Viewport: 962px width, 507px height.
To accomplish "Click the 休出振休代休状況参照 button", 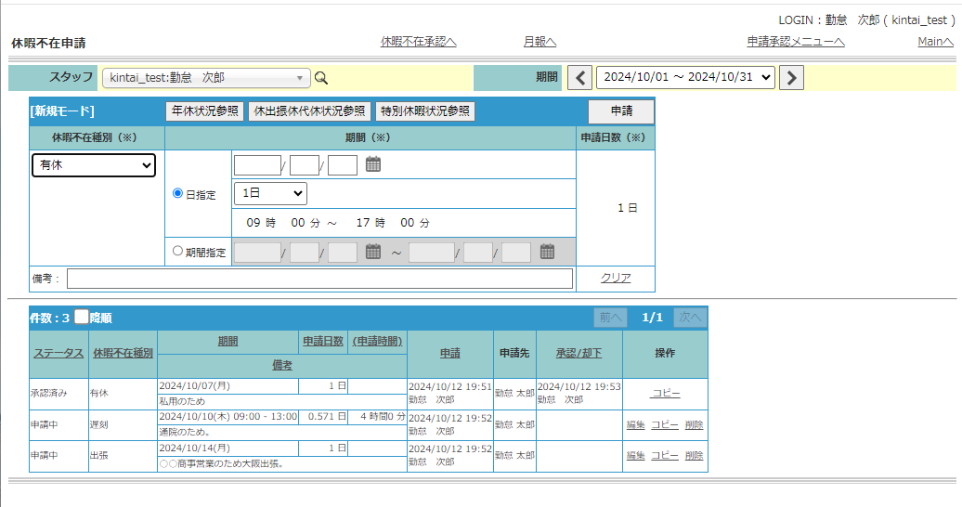I will (309, 111).
